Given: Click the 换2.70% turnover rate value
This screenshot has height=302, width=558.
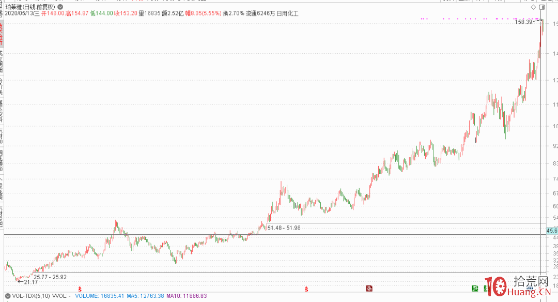Looking at the screenshot, I should 234,13.
